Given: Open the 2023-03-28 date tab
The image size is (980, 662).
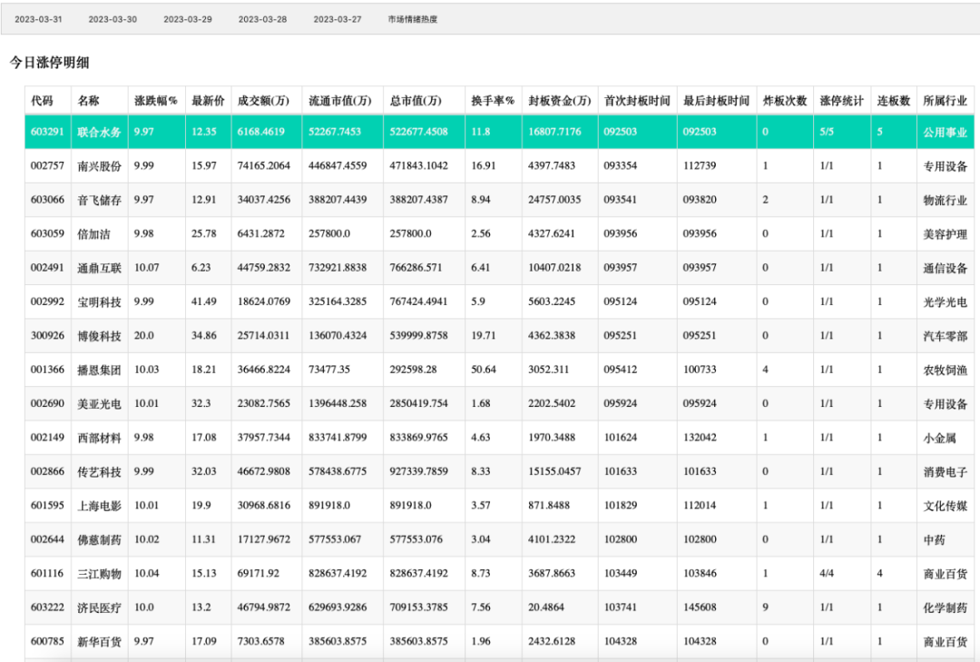Looking at the screenshot, I should tap(262, 19).
